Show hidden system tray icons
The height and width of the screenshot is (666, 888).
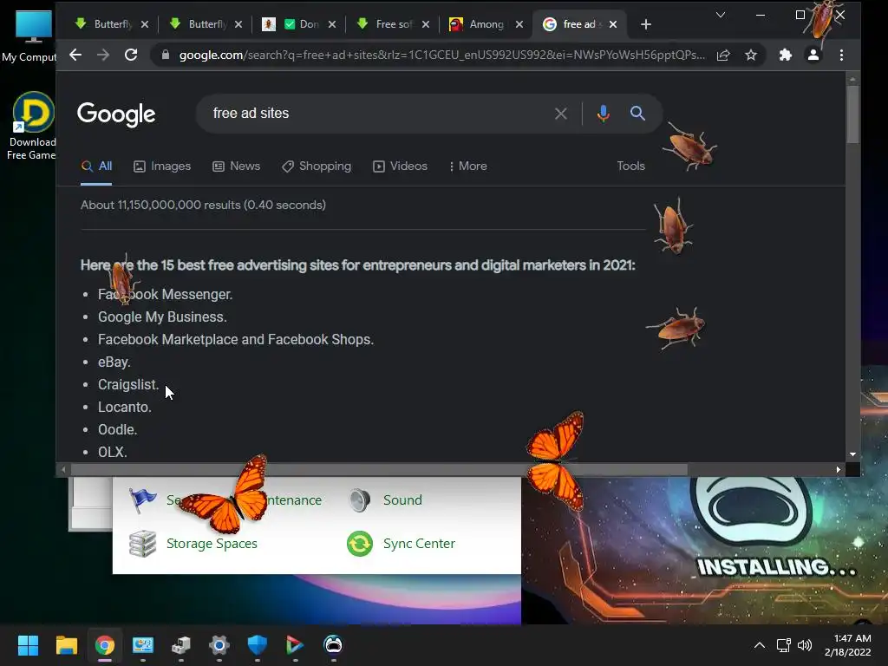pos(760,645)
